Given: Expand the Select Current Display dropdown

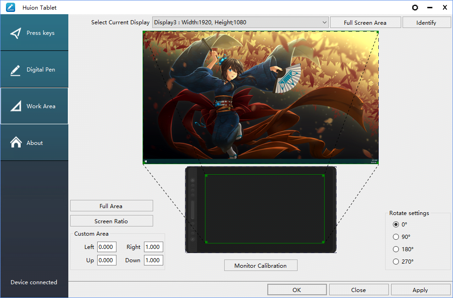Looking at the screenshot, I should pyautogui.click(x=240, y=22).
